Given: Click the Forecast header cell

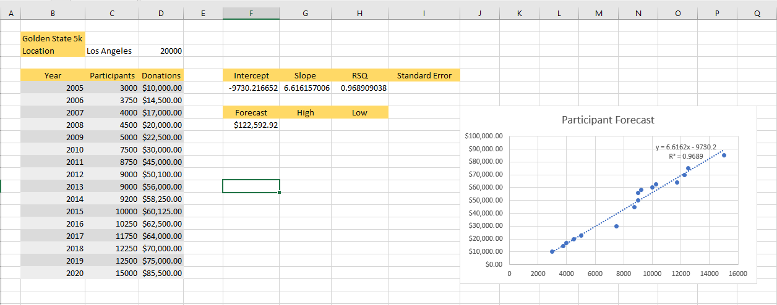Looking at the screenshot, I should click(251, 112).
